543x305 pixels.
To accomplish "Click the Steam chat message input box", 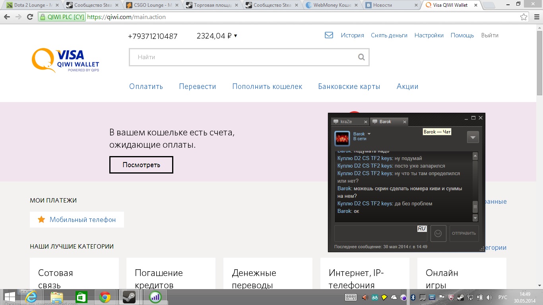I will pyautogui.click(x=381, y=234).
